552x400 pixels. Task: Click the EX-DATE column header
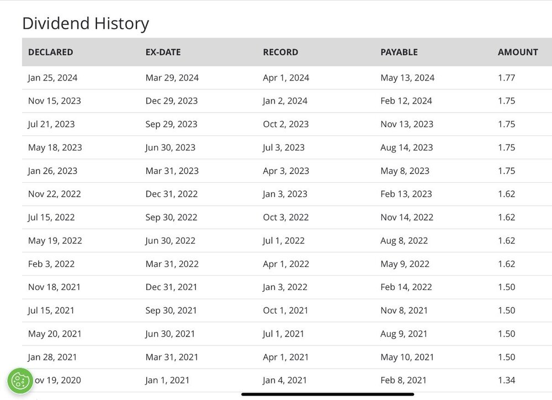coord(163,52)
